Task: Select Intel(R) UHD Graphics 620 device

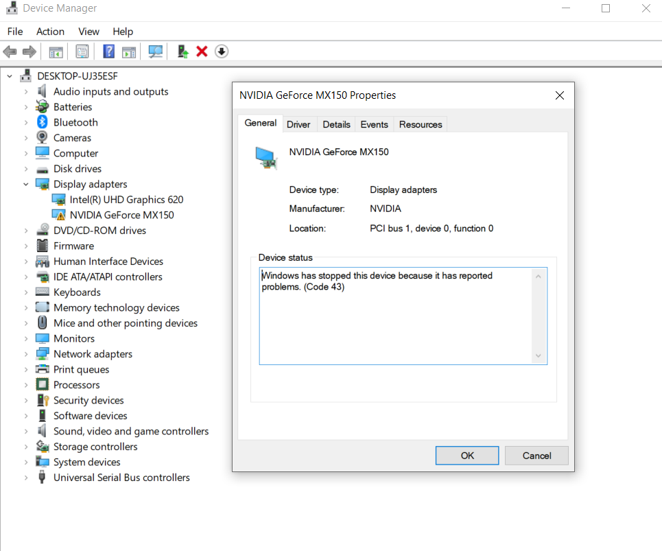Action: click(x=126, y=199)
